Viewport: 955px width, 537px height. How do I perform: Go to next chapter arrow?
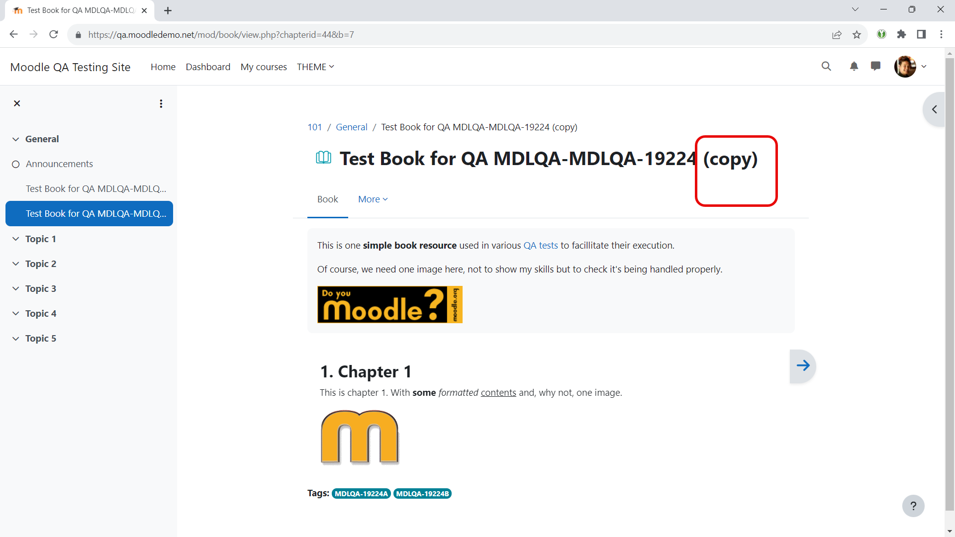pos(803,366)
